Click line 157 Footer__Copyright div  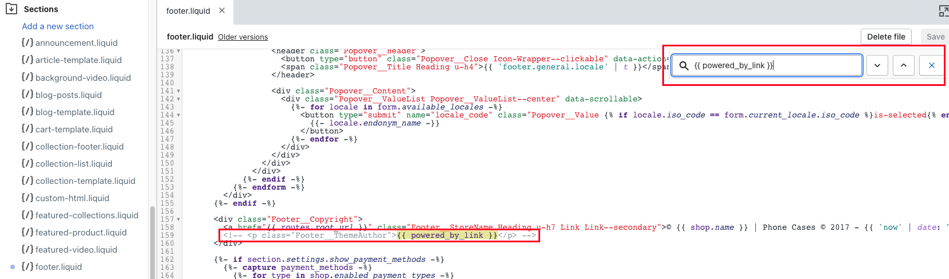(288, 219)
